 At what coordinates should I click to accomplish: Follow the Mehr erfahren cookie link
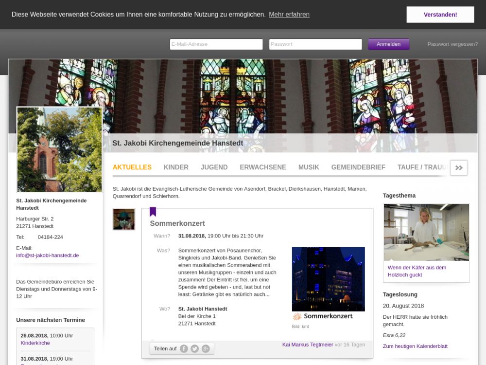(289, 15)
